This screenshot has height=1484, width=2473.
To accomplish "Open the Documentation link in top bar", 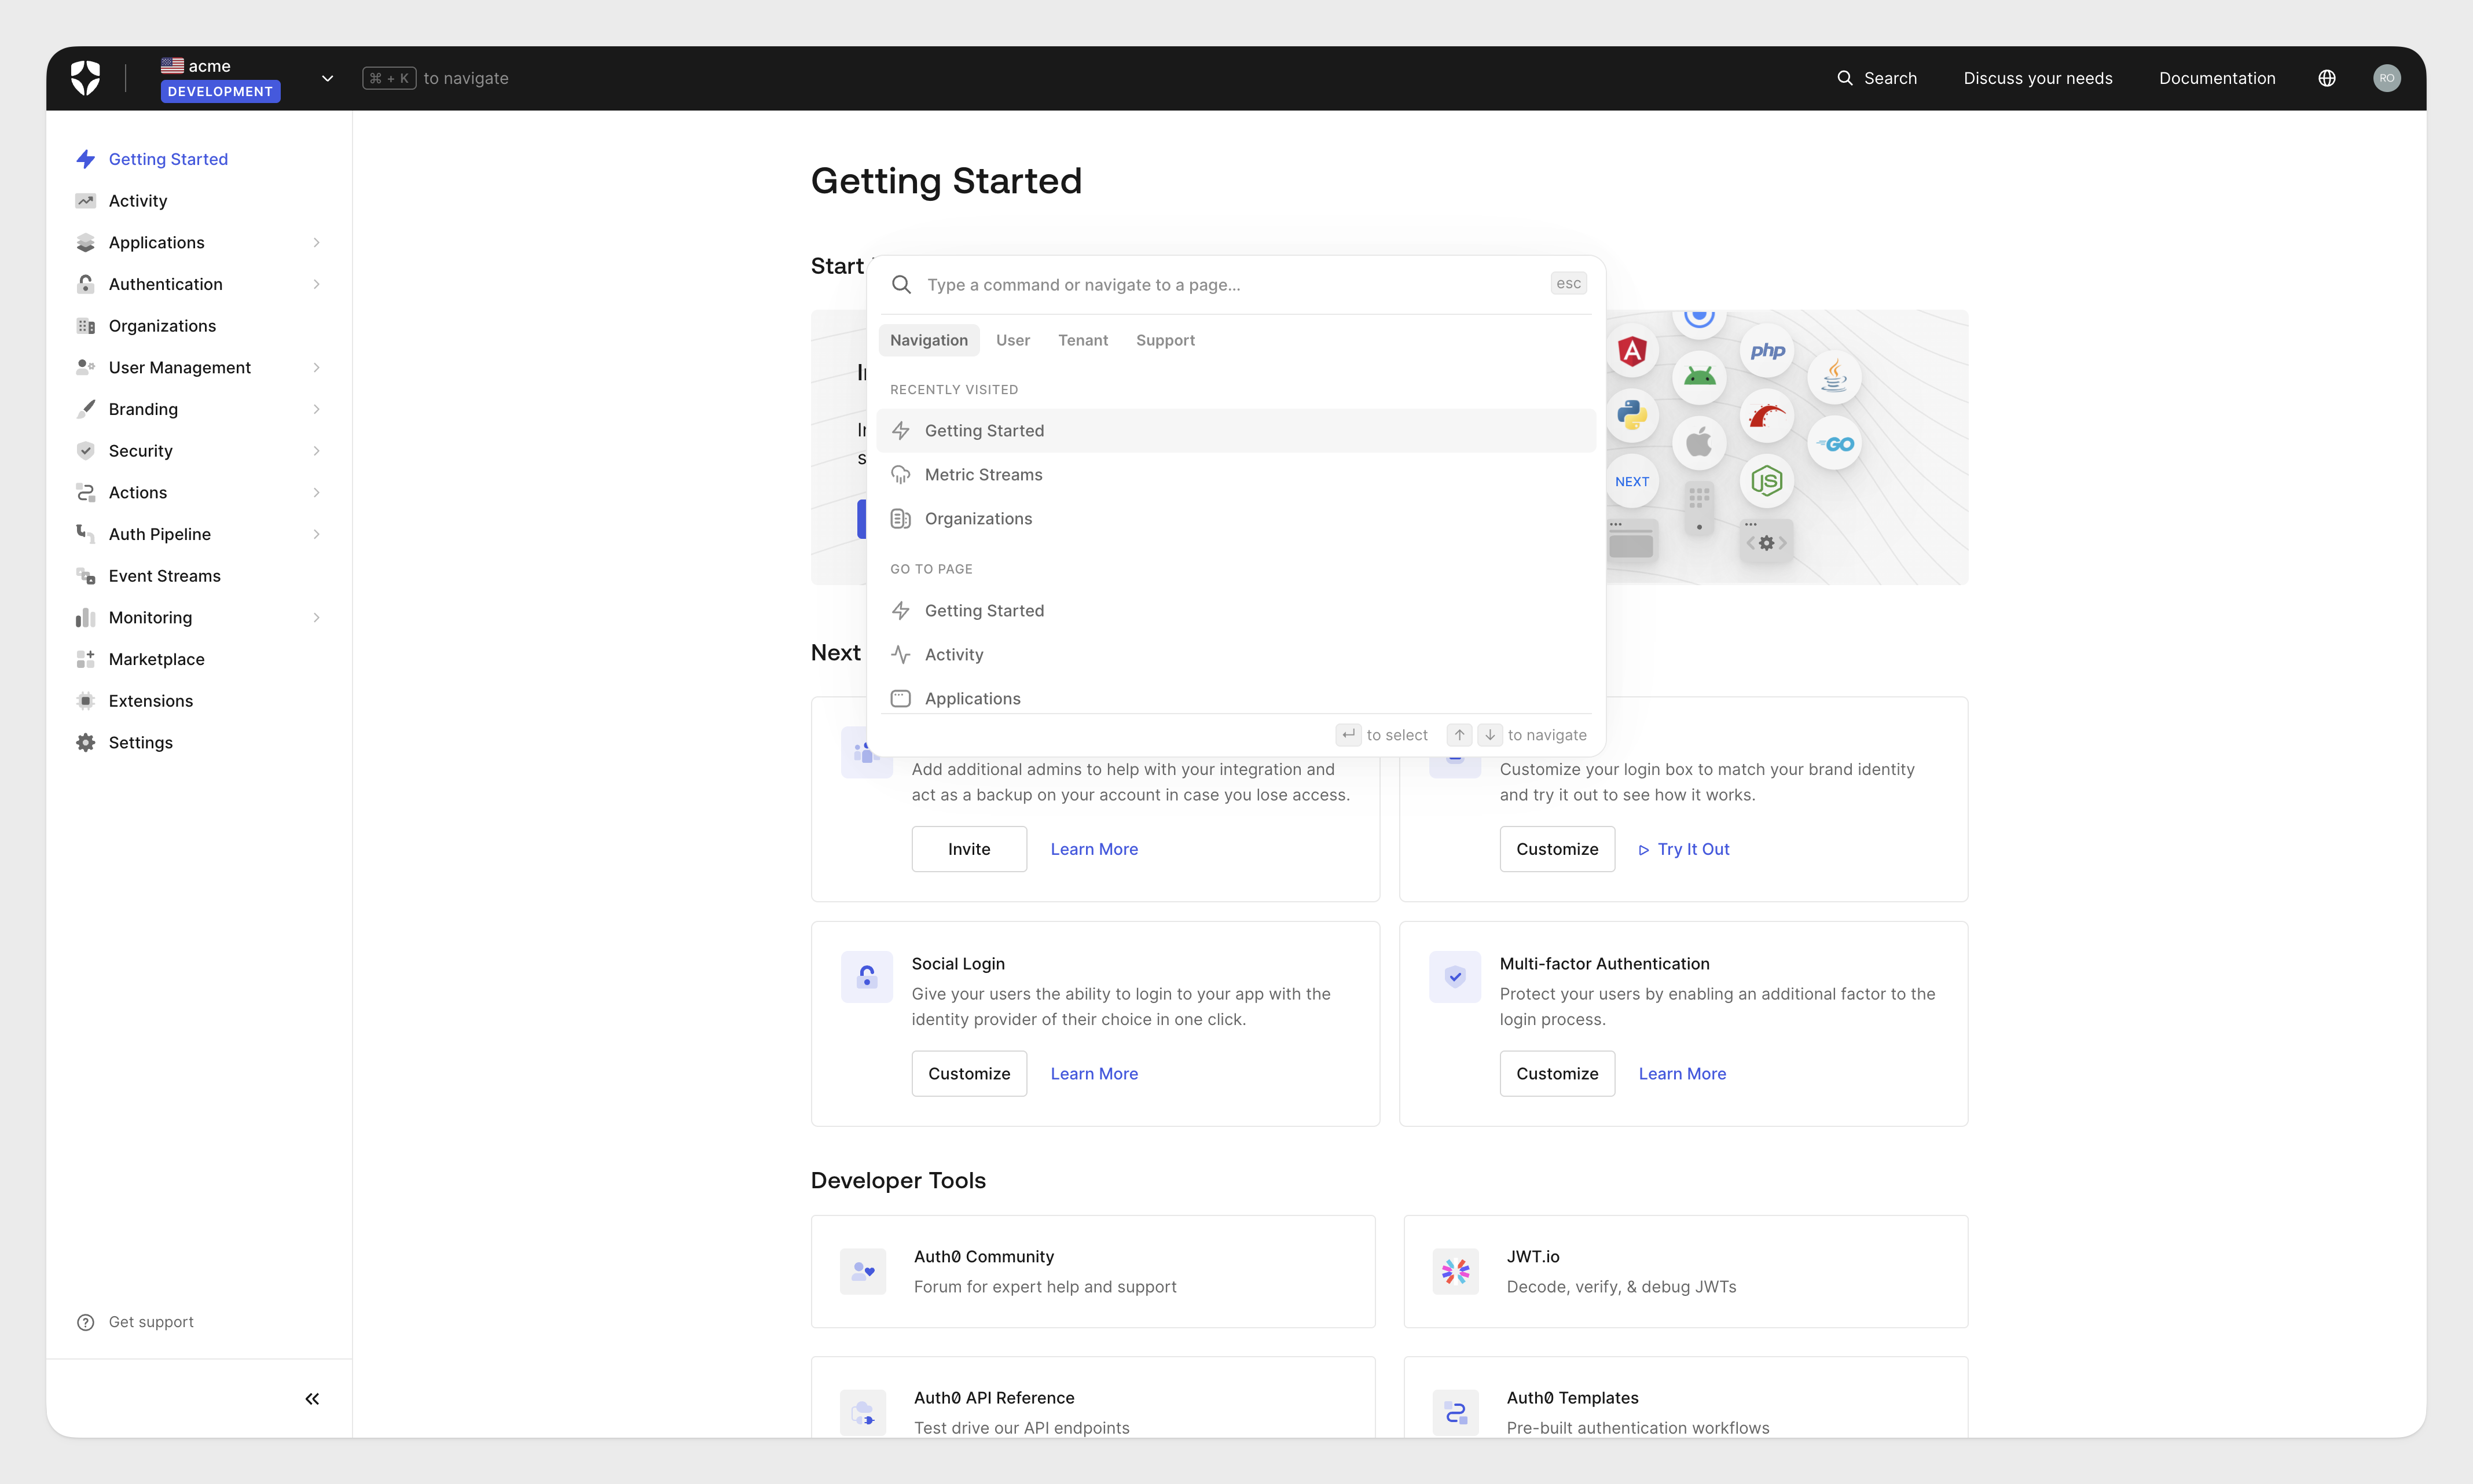I will (2217, 78).
